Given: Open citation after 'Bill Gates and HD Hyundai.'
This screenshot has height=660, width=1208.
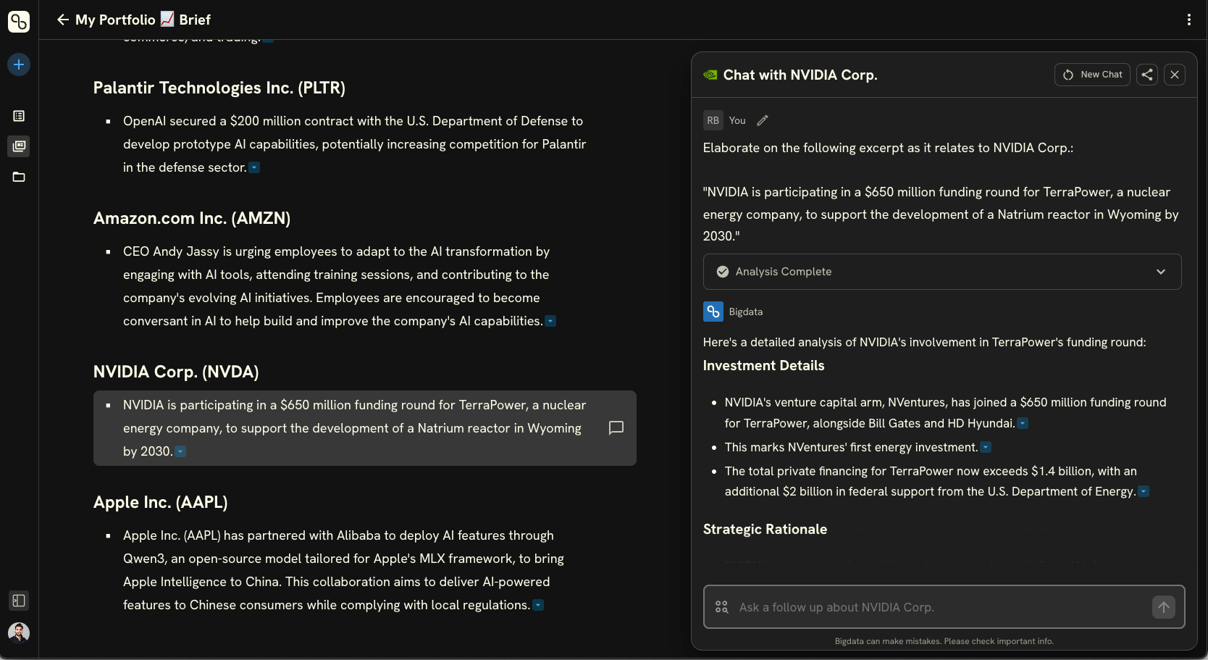Looking at the screenshot, I should click(x=1023, y=423).
